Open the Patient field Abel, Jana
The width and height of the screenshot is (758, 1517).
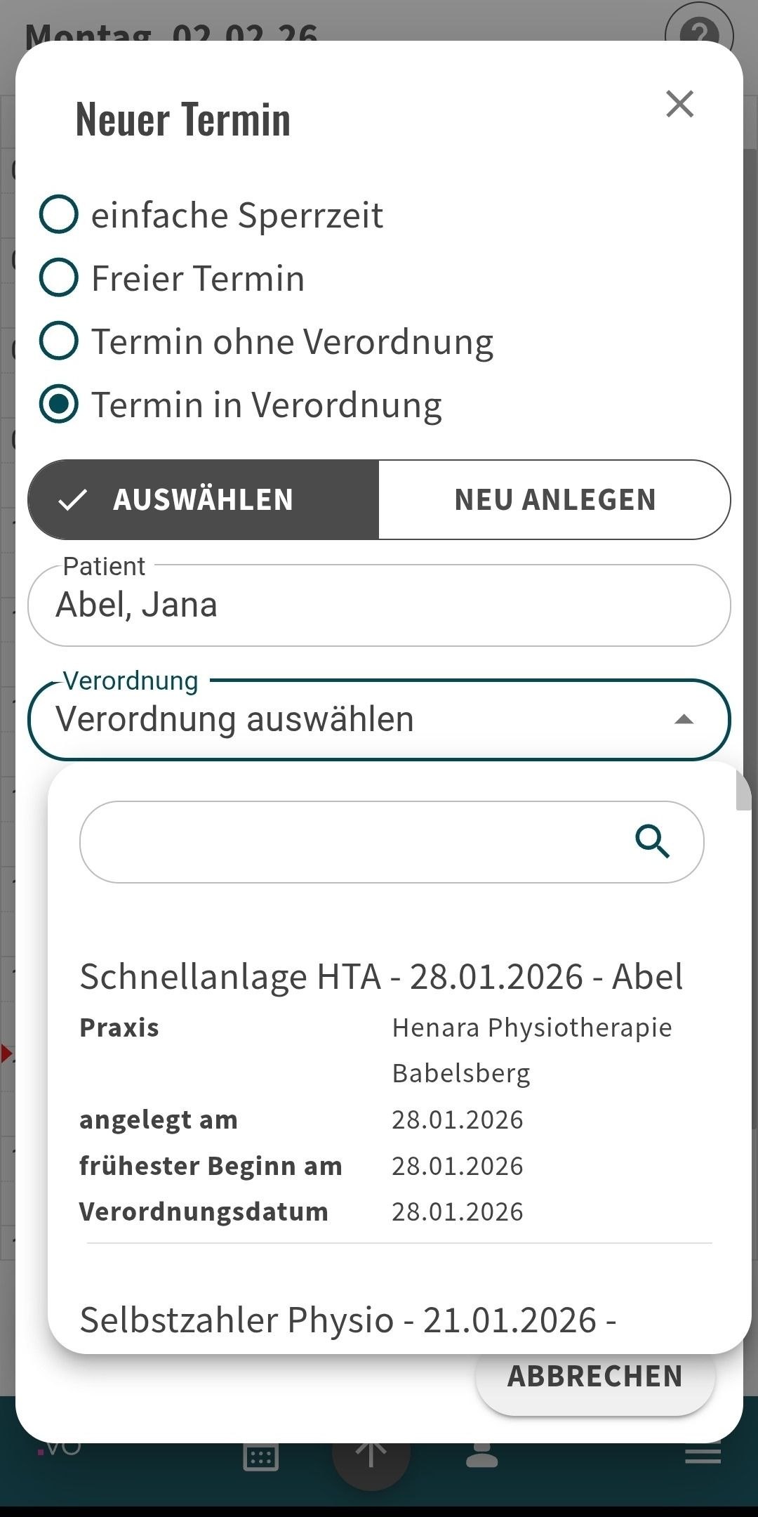(379, 605)
